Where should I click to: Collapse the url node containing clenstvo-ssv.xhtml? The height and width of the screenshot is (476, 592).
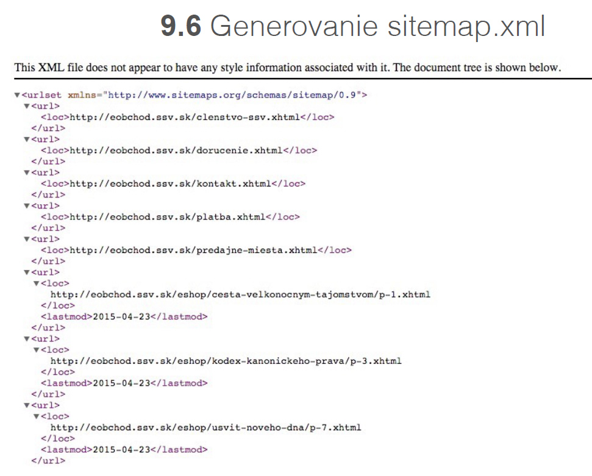tap(27, 106)
